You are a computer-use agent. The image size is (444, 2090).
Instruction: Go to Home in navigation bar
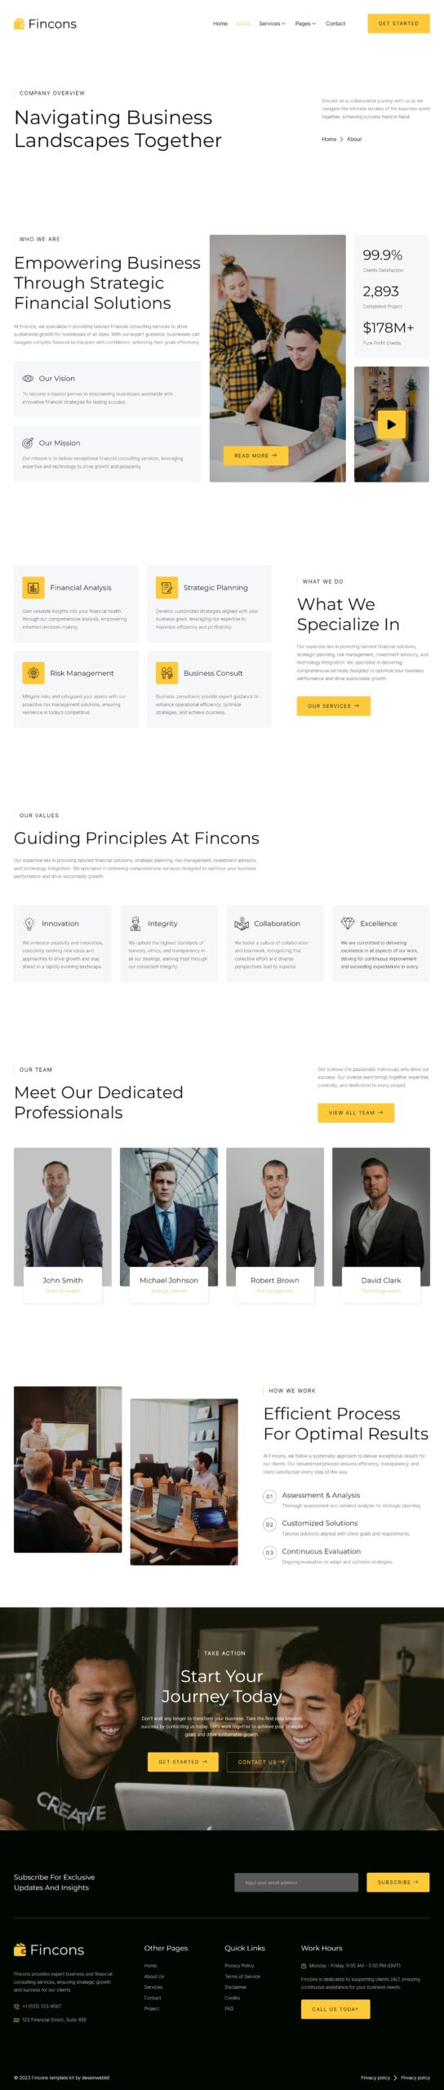220,24
